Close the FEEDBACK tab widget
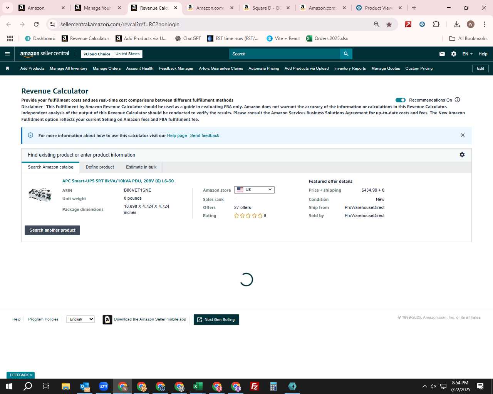This screenshot has width=493, height=394. coord(31,375)
